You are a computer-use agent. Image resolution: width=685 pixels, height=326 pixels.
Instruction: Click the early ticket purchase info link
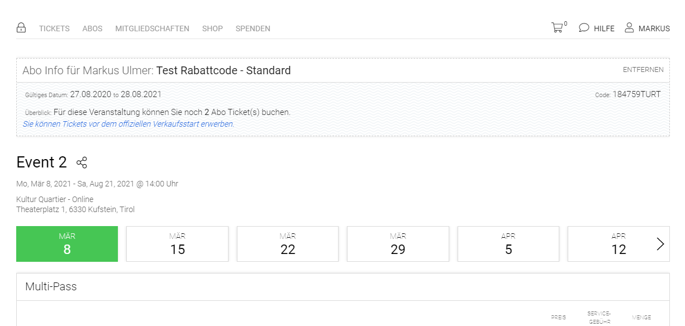(129, 124)
